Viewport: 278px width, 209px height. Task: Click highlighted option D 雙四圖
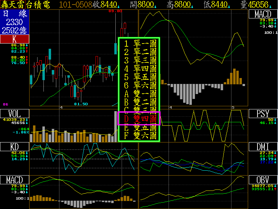pyautogui.click(x=139, y=118)
